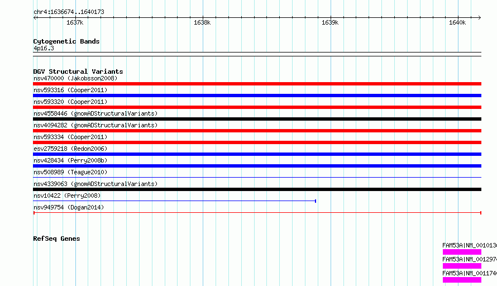Open the DGV Structural Variants track title
Screen dimensions: 497x286
click(x=78, y=71)
